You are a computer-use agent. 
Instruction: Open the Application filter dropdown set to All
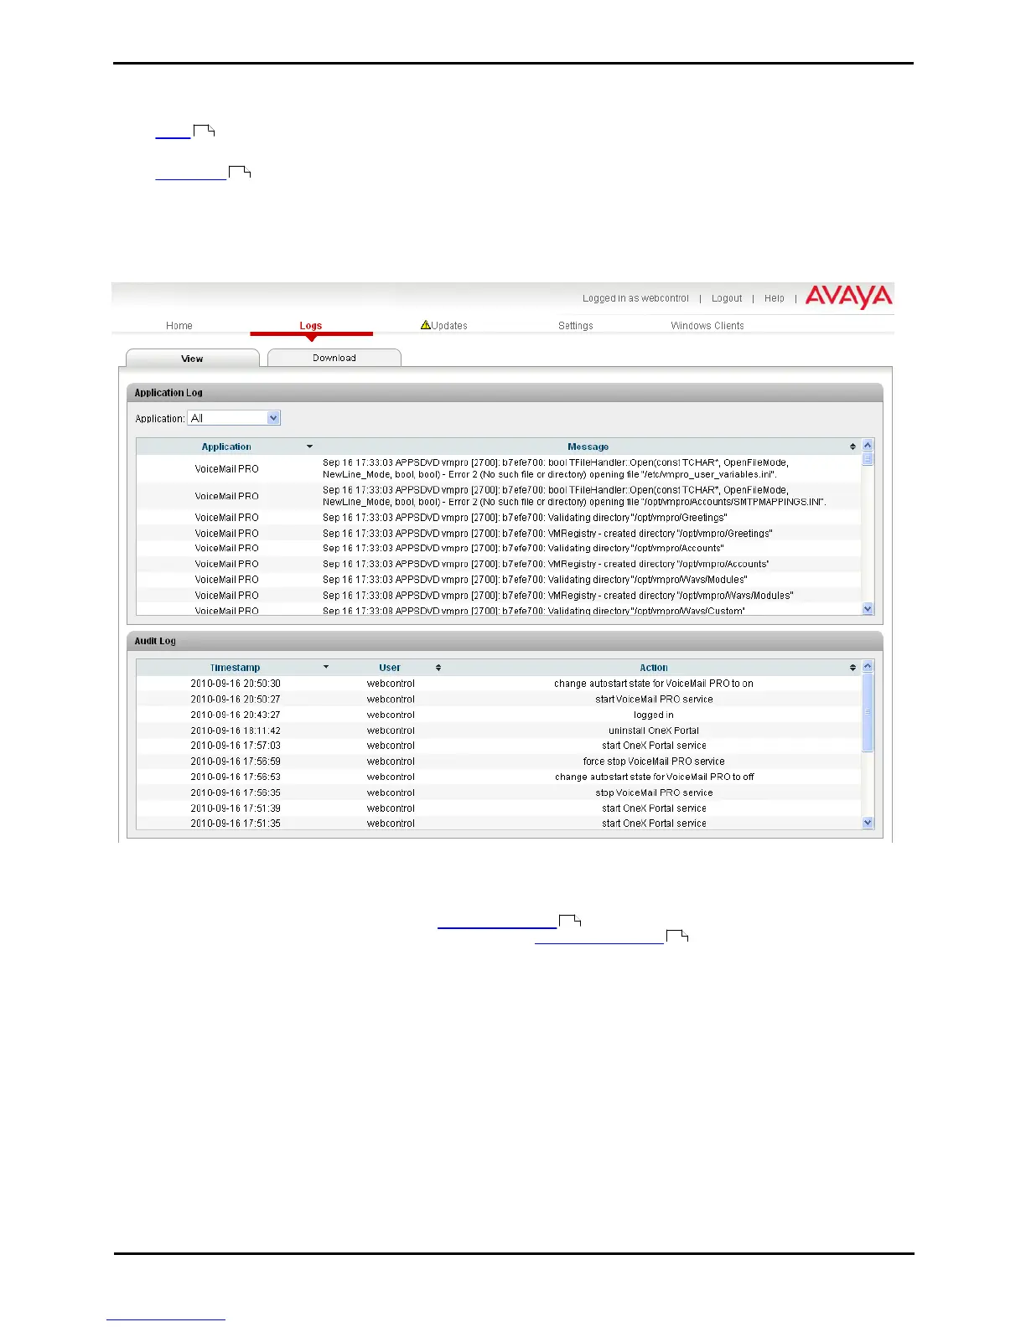[x=234, y=418]
